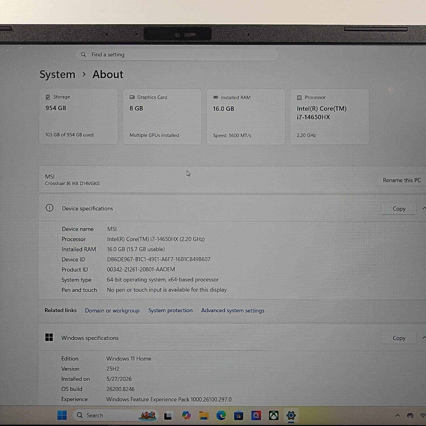Viewport: 426px width, 426px height.
Task: Click Speed: 5600 MT/s text
Action: [x=232, y=135]
